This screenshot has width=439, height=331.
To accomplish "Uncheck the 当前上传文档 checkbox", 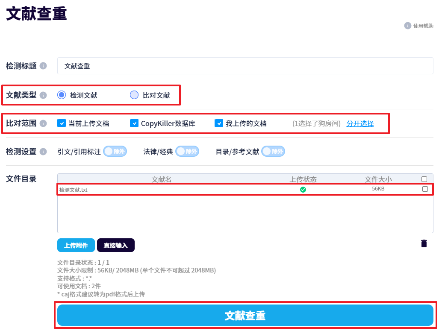I will click(62, 123).
